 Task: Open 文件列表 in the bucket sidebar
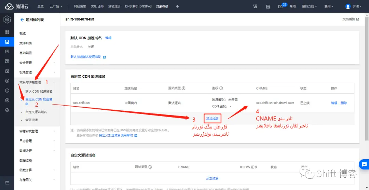pos(26,43)
